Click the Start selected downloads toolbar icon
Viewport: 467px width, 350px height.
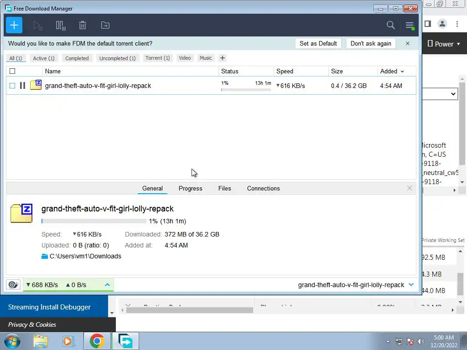coord(37,26)
